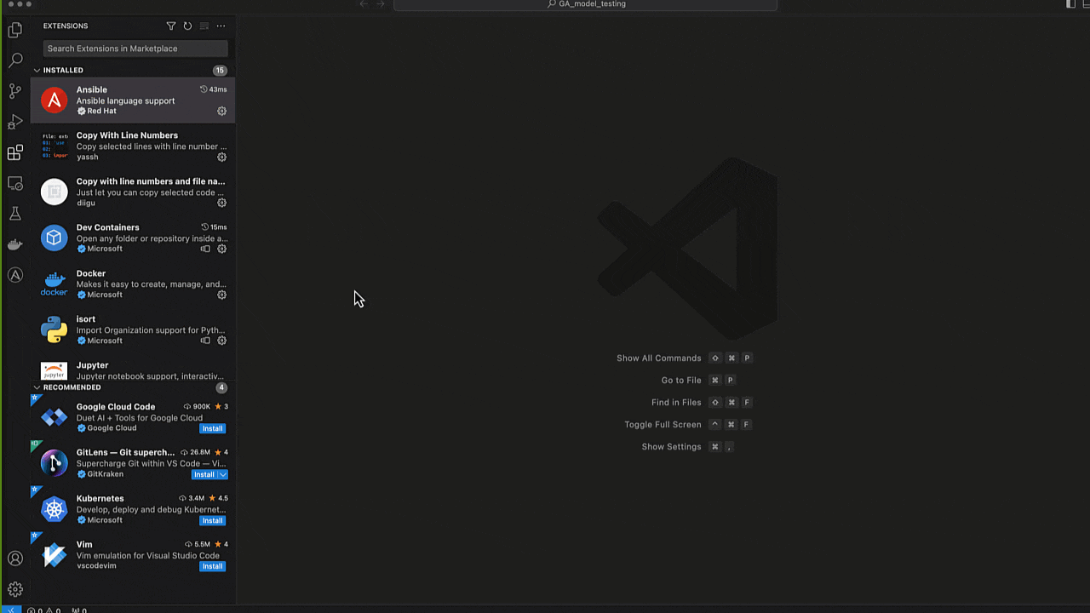The height and width of the screenshot is (613, 1090).
Task: Clear extensions search results icon
Action: [204, 26]
